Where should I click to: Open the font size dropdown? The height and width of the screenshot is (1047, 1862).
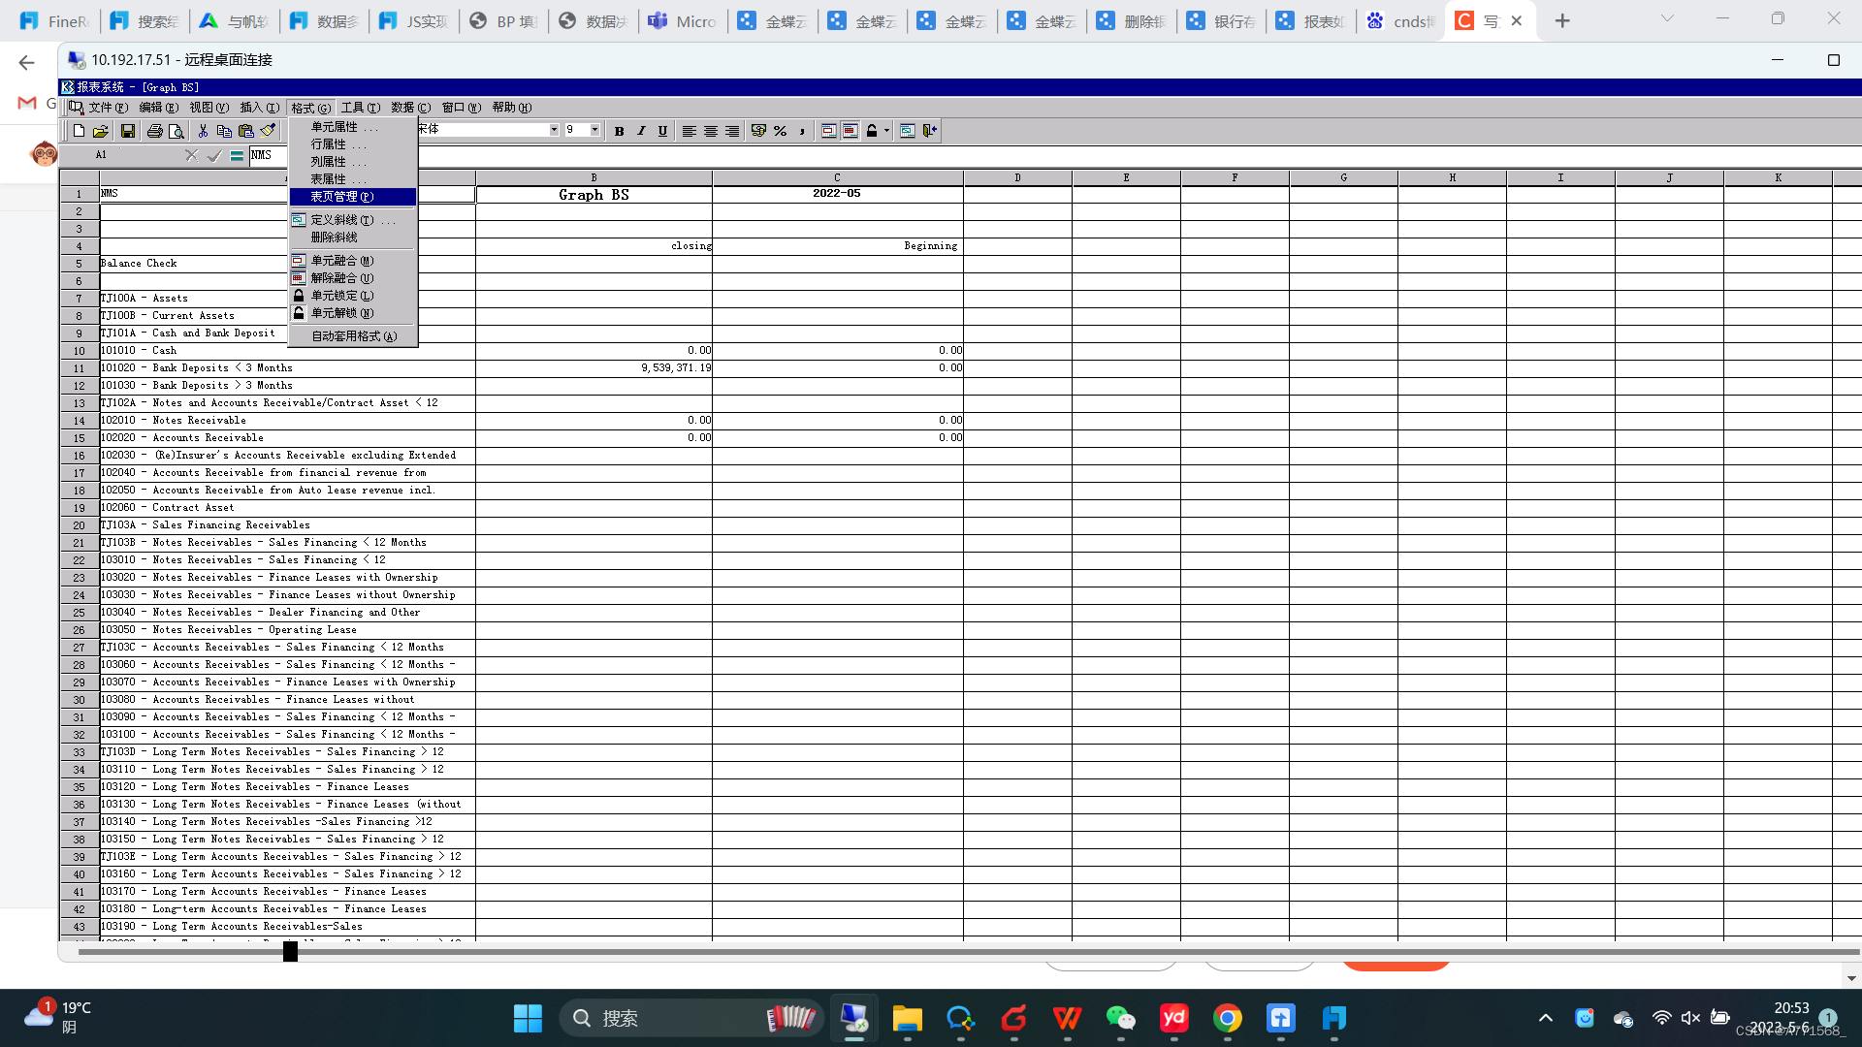[x=594, y=129]
